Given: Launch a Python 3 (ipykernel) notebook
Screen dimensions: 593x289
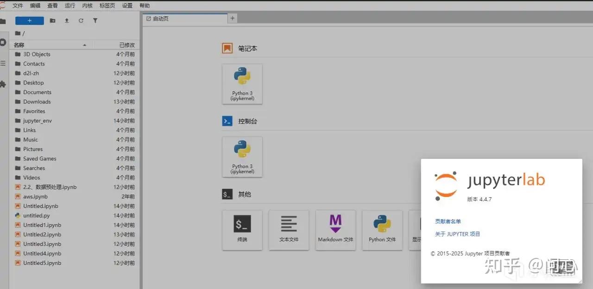Looking at the screenshot, I should (x=242, y=84).
